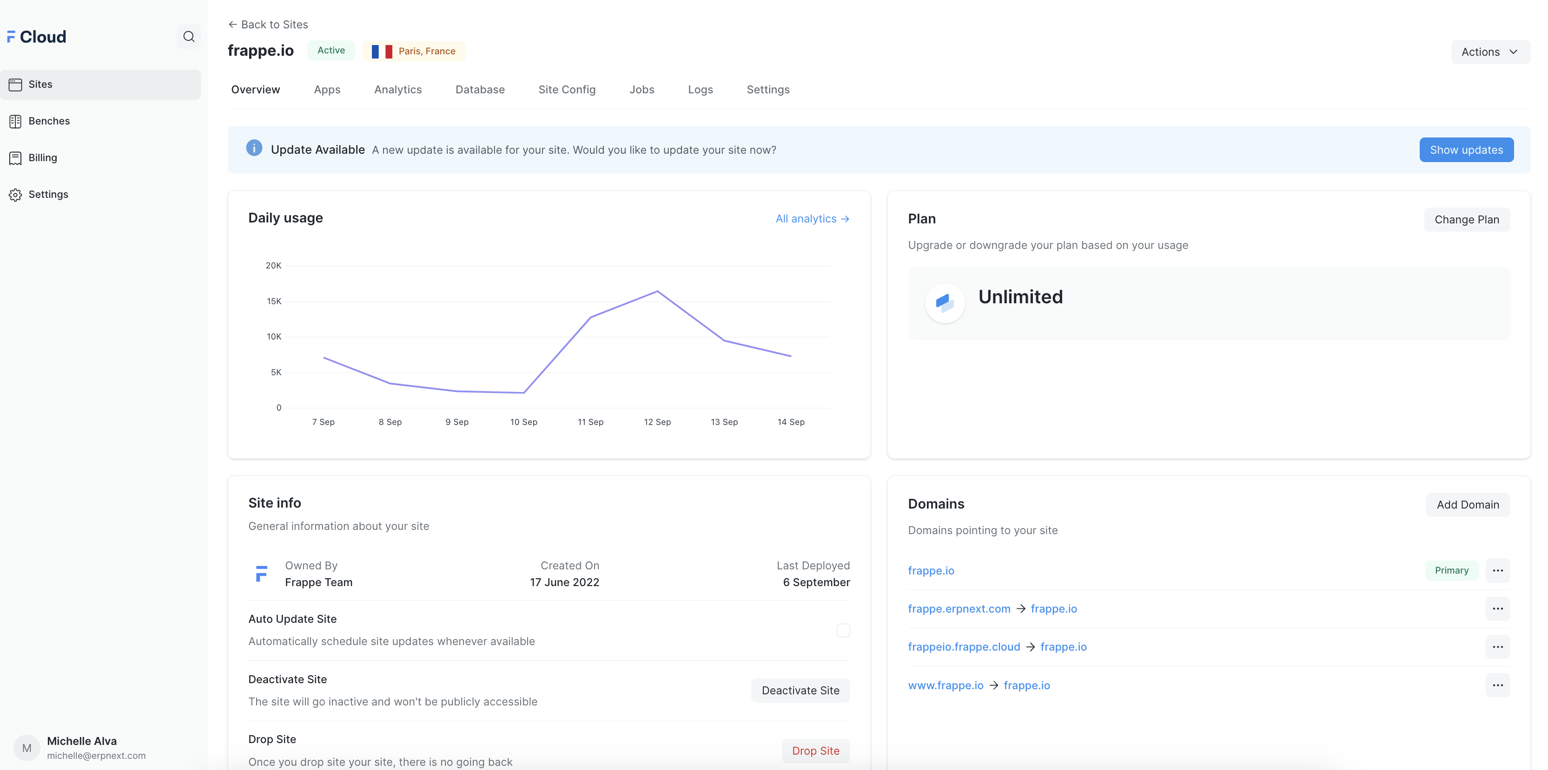Click the Unlimited plan card

pyautogui.click(x=1209, y=303)
